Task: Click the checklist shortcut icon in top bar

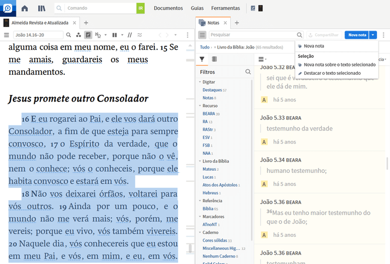Action: tap(253, 8)
